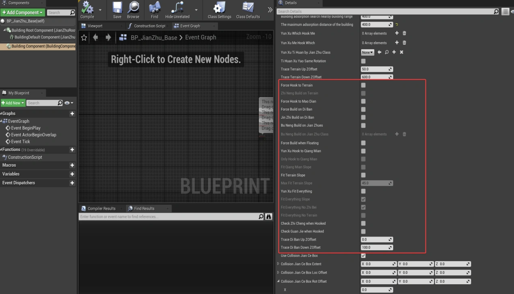Click binoculars in Find Results search bar

(x=269, y=217)
